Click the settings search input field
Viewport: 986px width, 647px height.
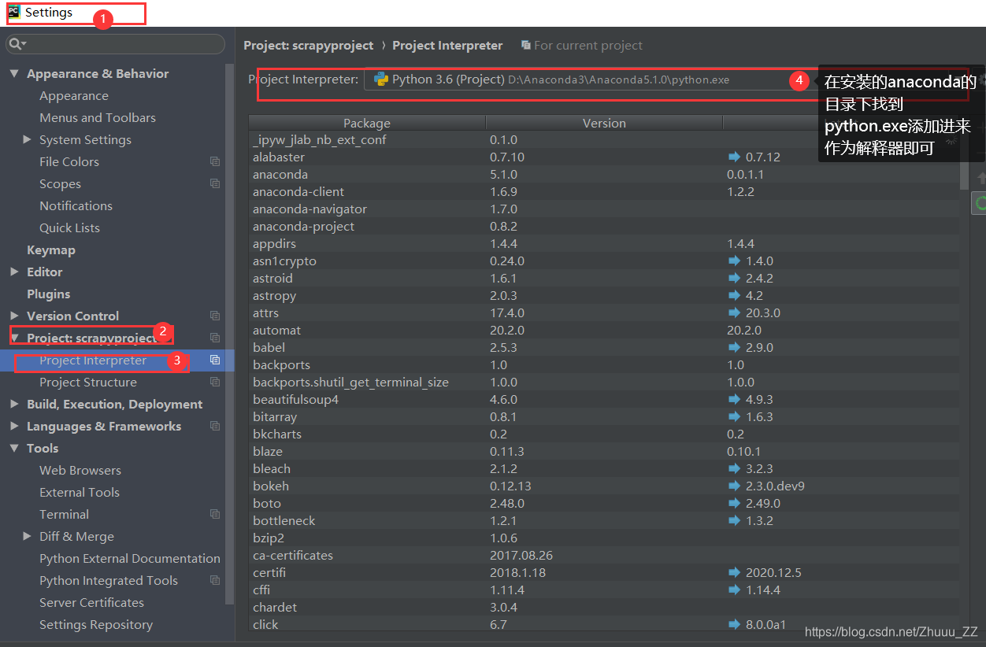coord(115,43)
